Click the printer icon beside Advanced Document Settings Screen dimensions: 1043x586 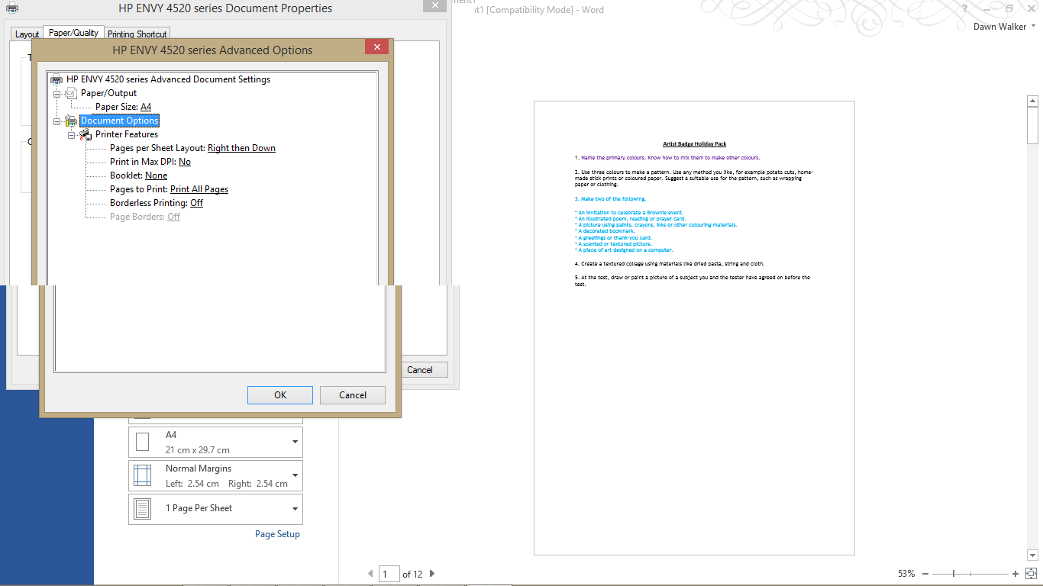coord(57,79)
